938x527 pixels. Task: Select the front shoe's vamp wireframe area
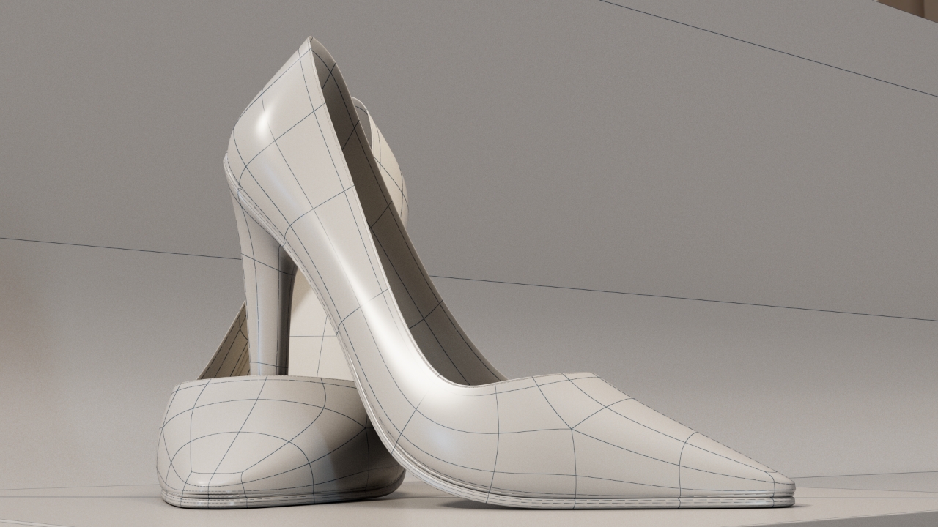(x=586, y=432)
